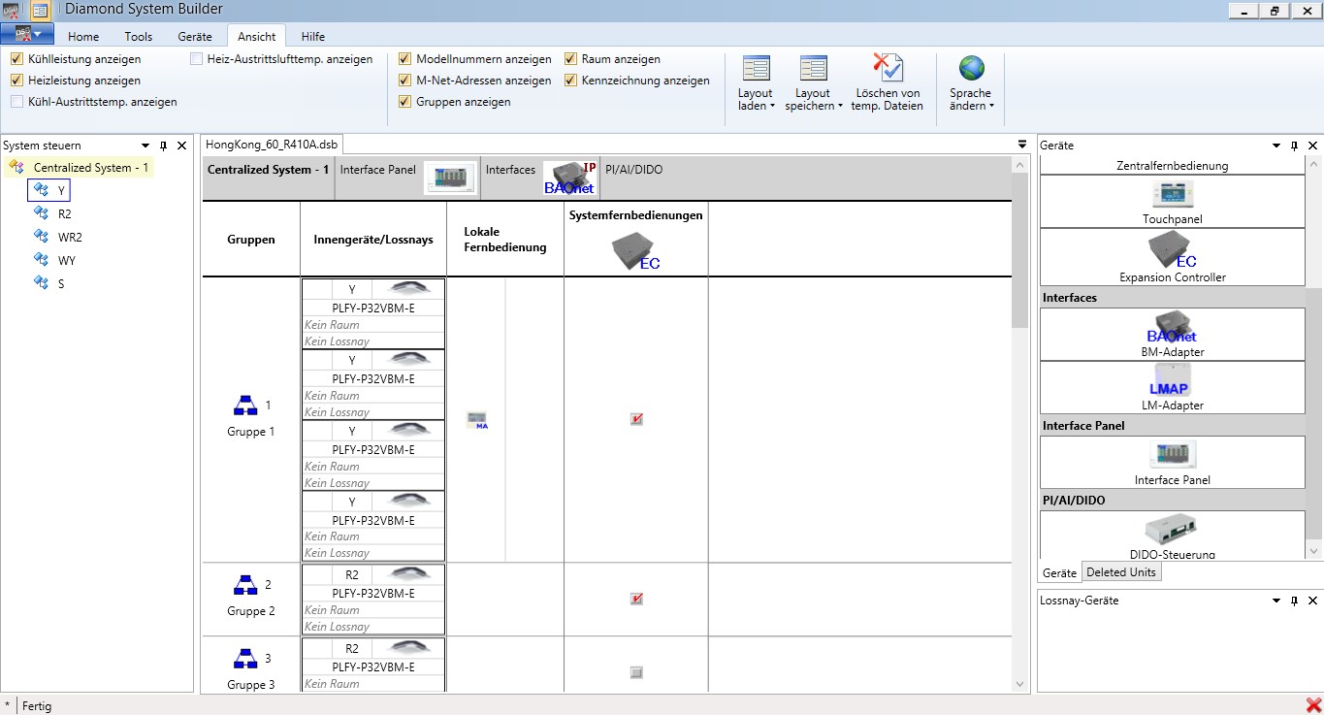Toggle Raum anzeigen checkbox
This screenshot has height=715, width=1324.
(570, 59)
